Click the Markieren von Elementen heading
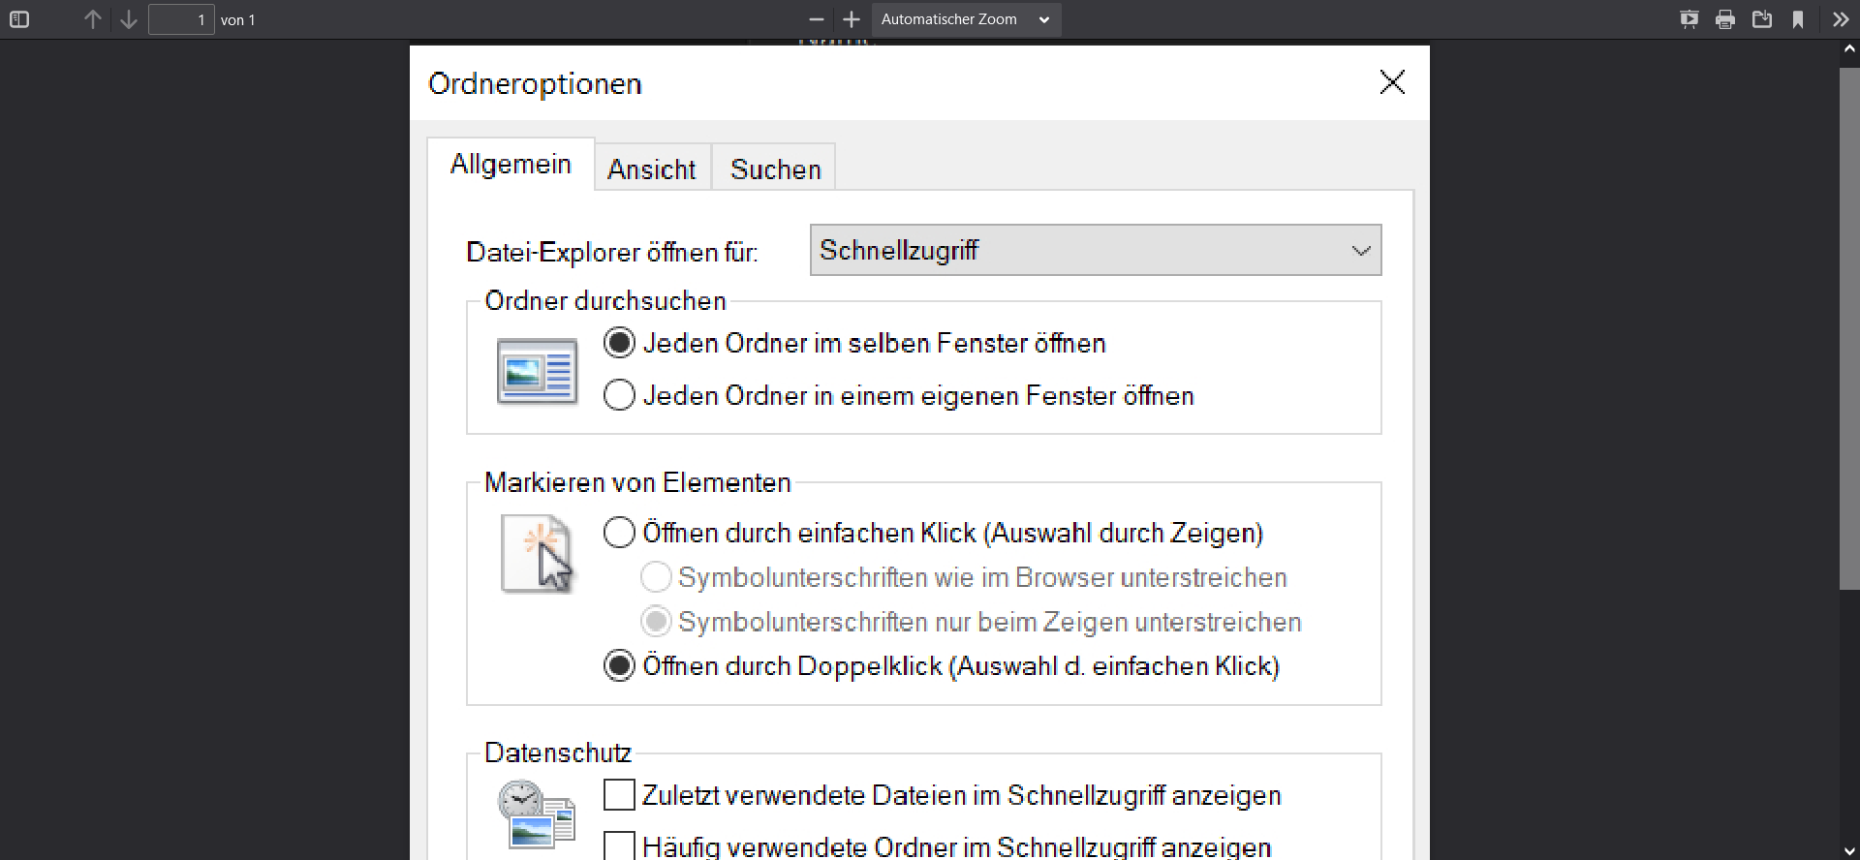Viewport: 1860px width, 860px height. point(637,482)
